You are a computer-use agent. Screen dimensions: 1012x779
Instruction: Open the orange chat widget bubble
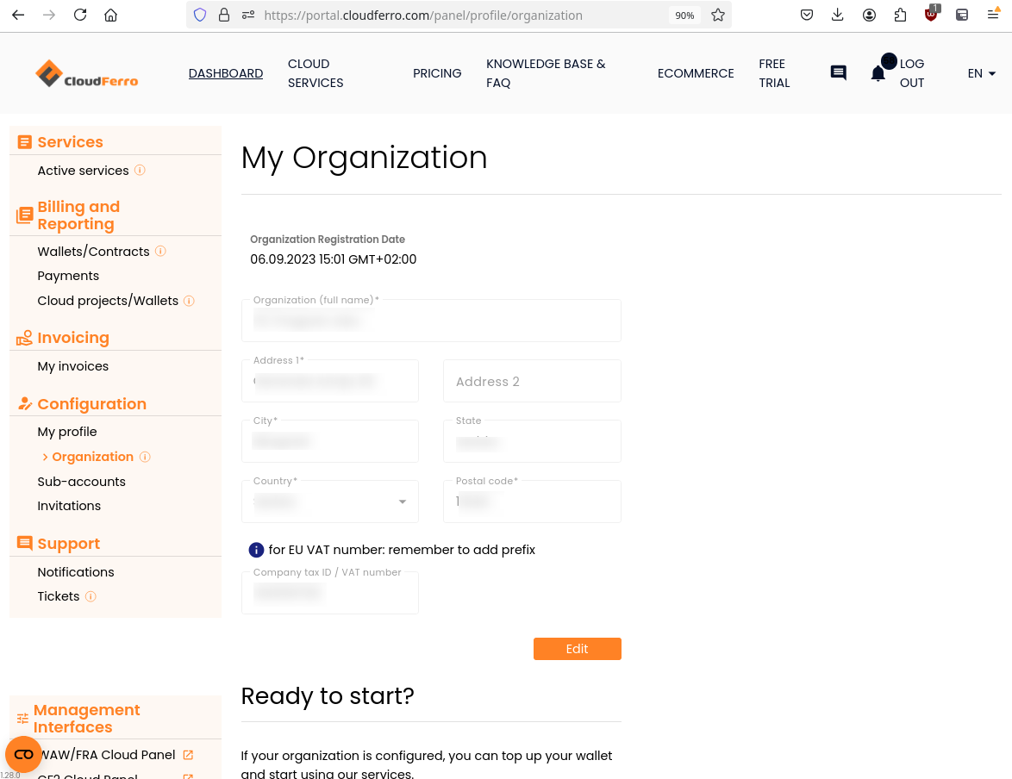[x=23, y=754]
